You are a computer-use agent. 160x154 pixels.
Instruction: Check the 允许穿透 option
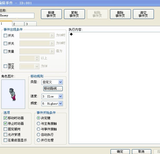click(5, 135)
